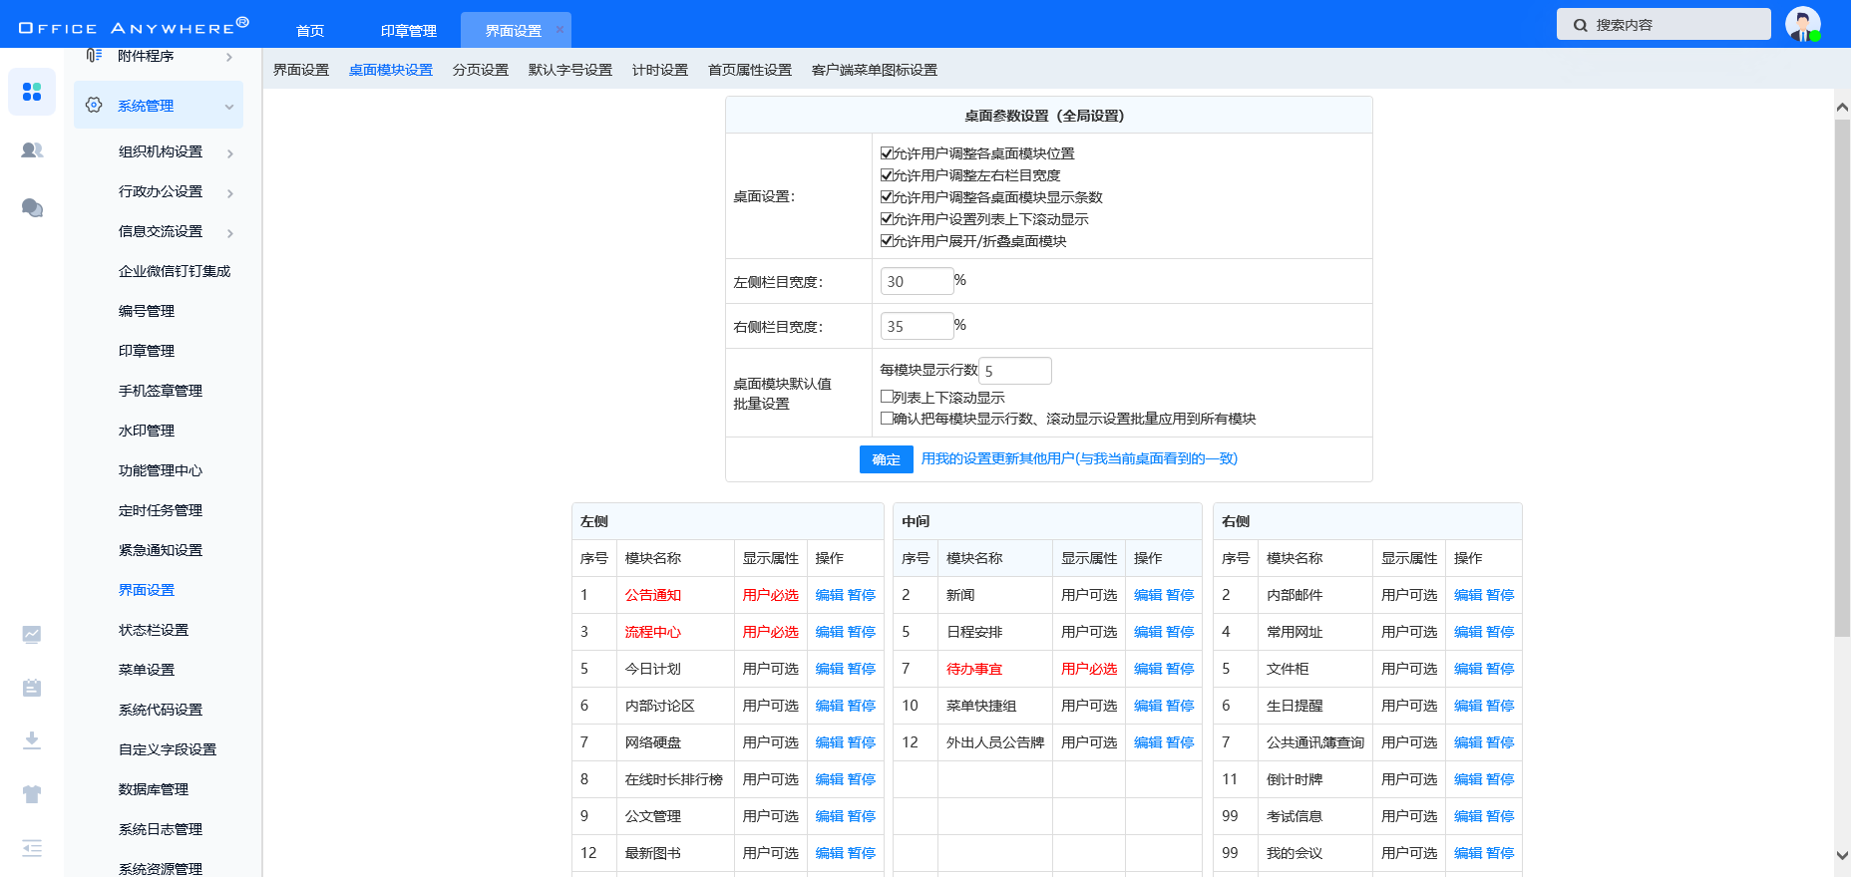
Task: Click 用我的设置更新其他用户 link
Action: 1078,458
